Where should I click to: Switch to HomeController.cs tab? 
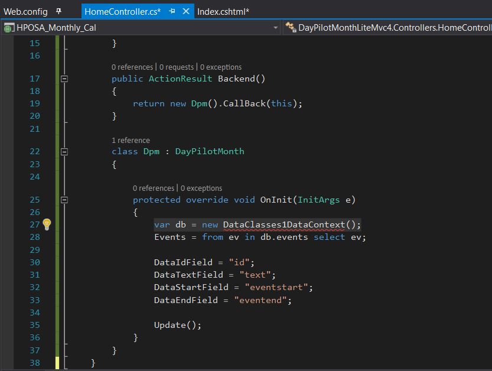[x=122, y=12]
